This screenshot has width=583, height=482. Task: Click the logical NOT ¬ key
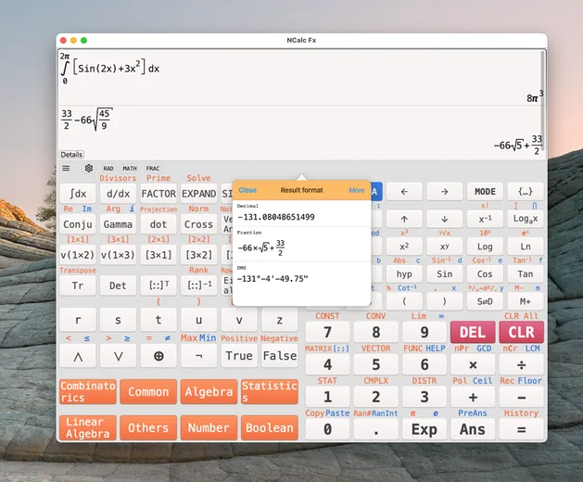199,356
